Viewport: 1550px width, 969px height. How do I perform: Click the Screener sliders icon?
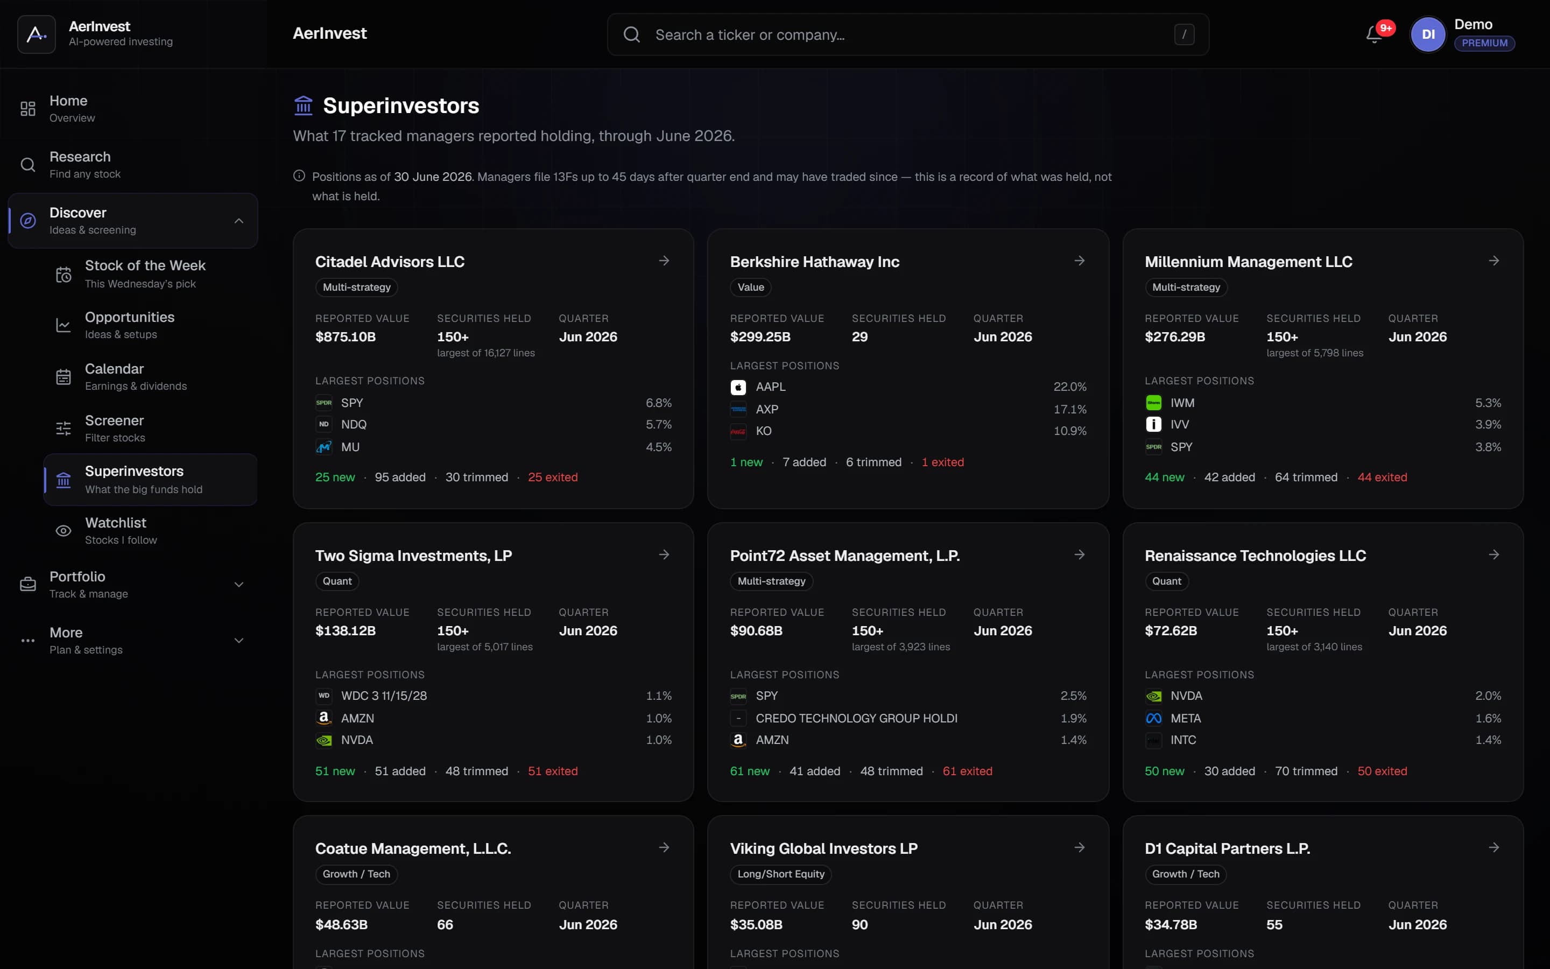click(x=64, y=429)
